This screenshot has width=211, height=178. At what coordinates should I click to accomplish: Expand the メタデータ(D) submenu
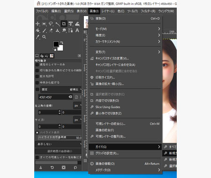coord(126,170)
